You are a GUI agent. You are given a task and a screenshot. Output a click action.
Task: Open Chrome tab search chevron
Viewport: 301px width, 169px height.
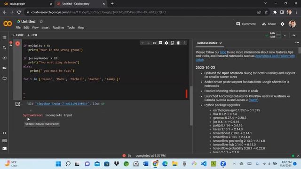(x=265, y=3)
